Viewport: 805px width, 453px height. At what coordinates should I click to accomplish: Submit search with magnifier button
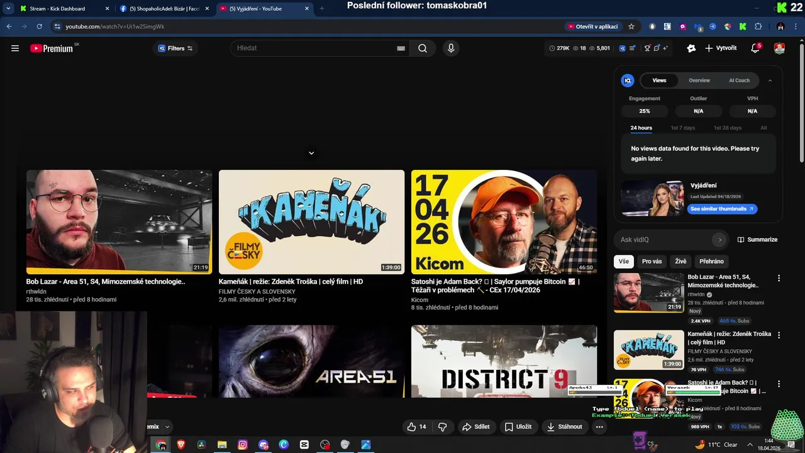[x=423, y=48]
